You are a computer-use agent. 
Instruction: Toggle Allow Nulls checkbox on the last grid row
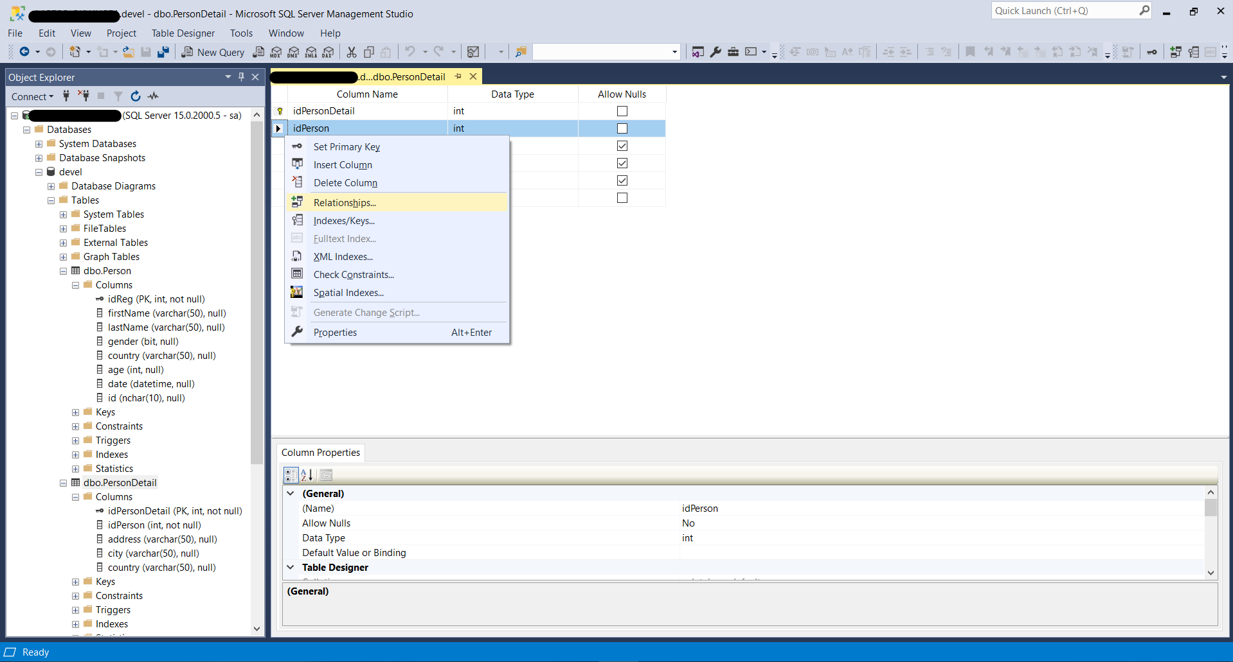click(x=622, y=198)
